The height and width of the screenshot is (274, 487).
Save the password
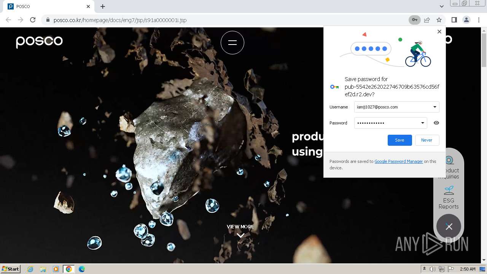click(x=399, y=140)
